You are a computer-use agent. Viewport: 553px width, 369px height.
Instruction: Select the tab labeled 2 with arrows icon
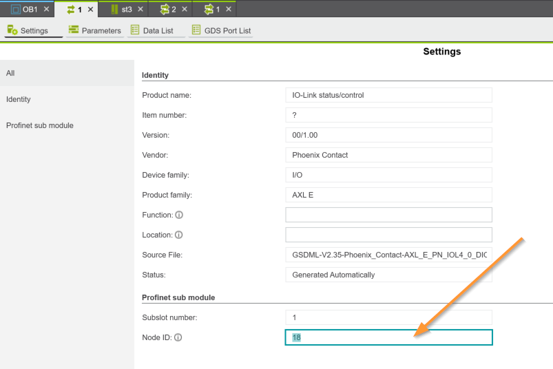coord(168,10)
